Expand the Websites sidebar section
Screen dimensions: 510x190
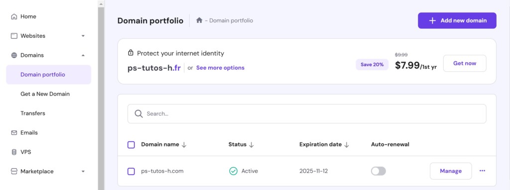click(x=83, y=36)
